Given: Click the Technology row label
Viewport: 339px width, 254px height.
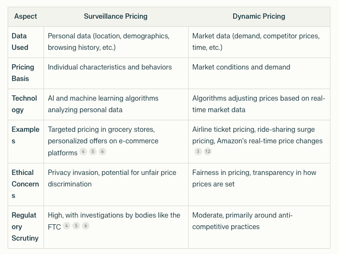Looking at the screenshot, I should click(24, 104).
